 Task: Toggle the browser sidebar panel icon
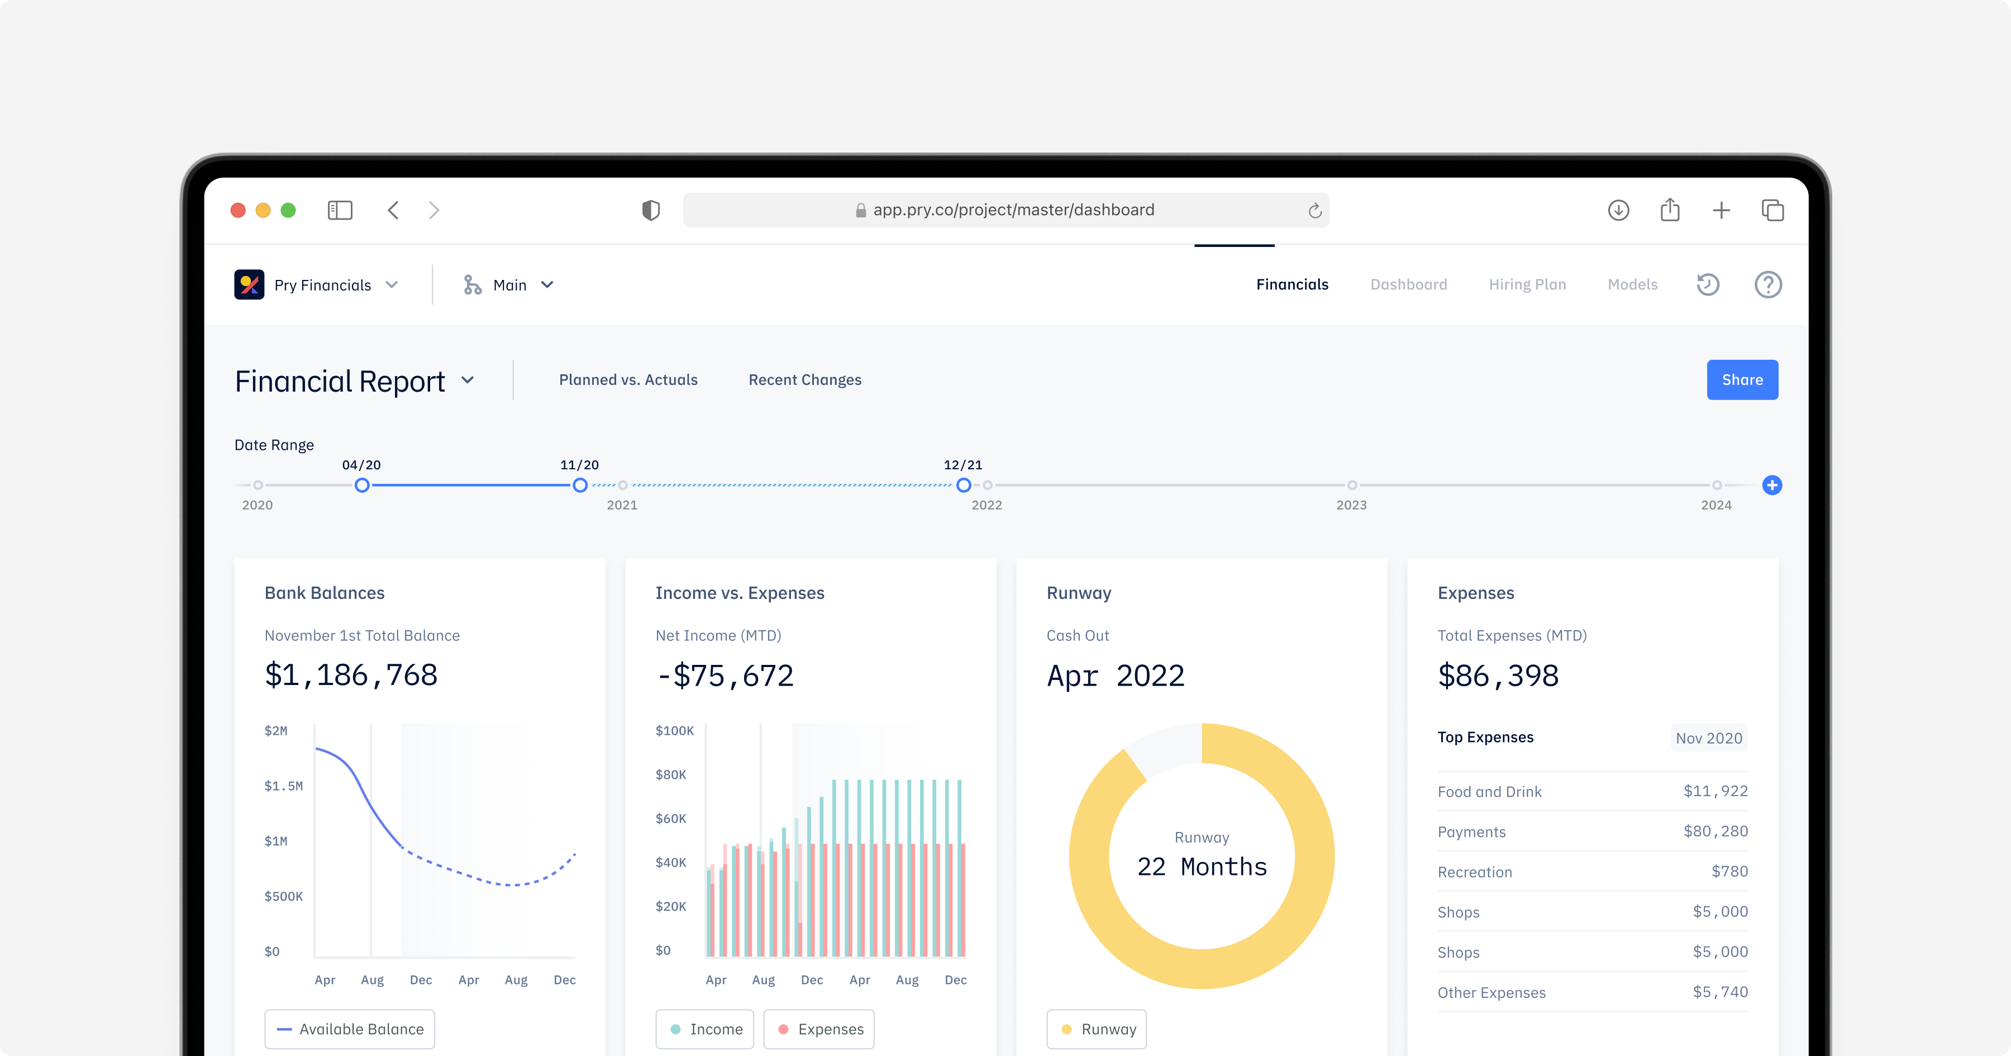340,210
